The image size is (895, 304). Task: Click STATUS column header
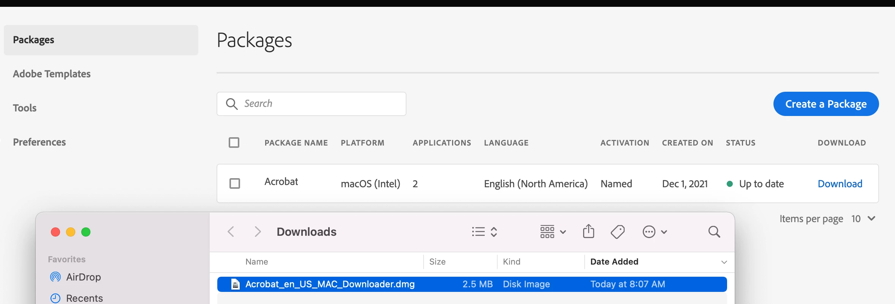(x=740, y=143)
